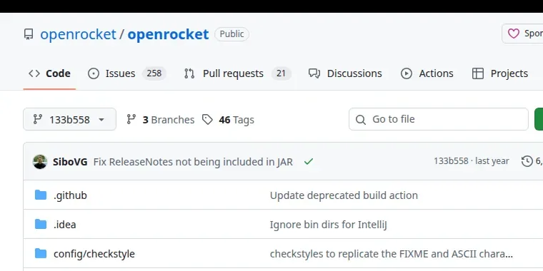Click the Discussions tab speech-bubble icon
This screenshot has height=271, width=543.
[x=314, y=73]
